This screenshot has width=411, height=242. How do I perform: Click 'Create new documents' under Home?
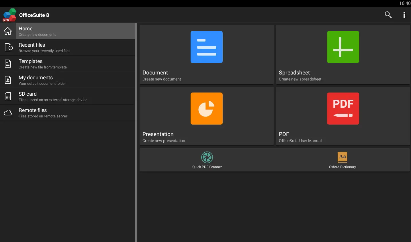point(38,35)
